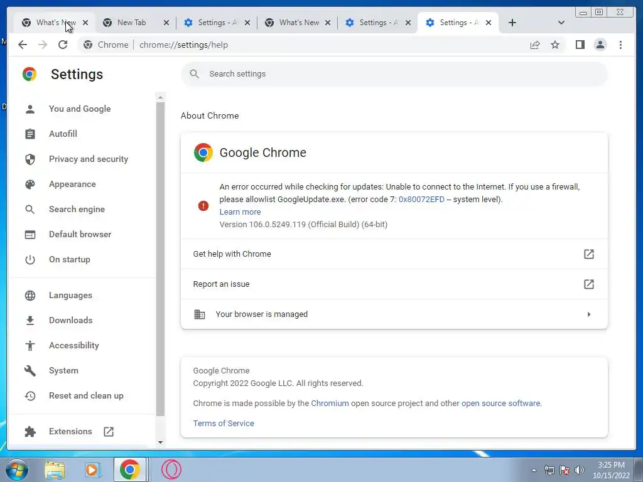Open the Windows Start button
Viewport: 643px width, 482px height.
click(17, 469)
